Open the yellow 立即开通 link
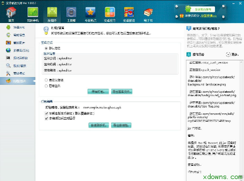This screenshot has height=181, width=244. pos(209,16)
